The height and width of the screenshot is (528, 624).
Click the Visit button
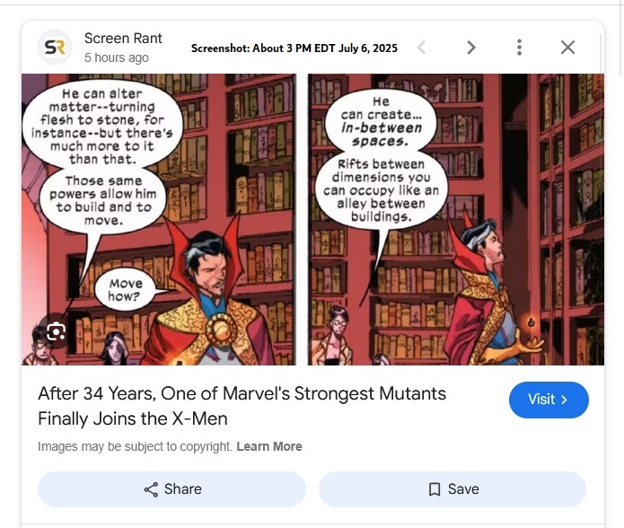pyautogui.click(x=548, y=400)
